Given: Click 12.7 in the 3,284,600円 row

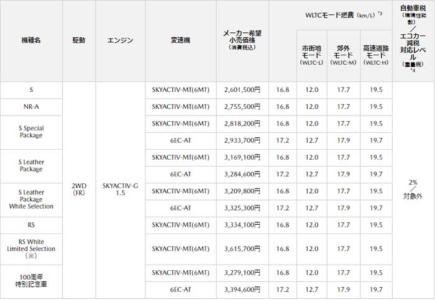Looking at the screenshot, I should point(311,175).
